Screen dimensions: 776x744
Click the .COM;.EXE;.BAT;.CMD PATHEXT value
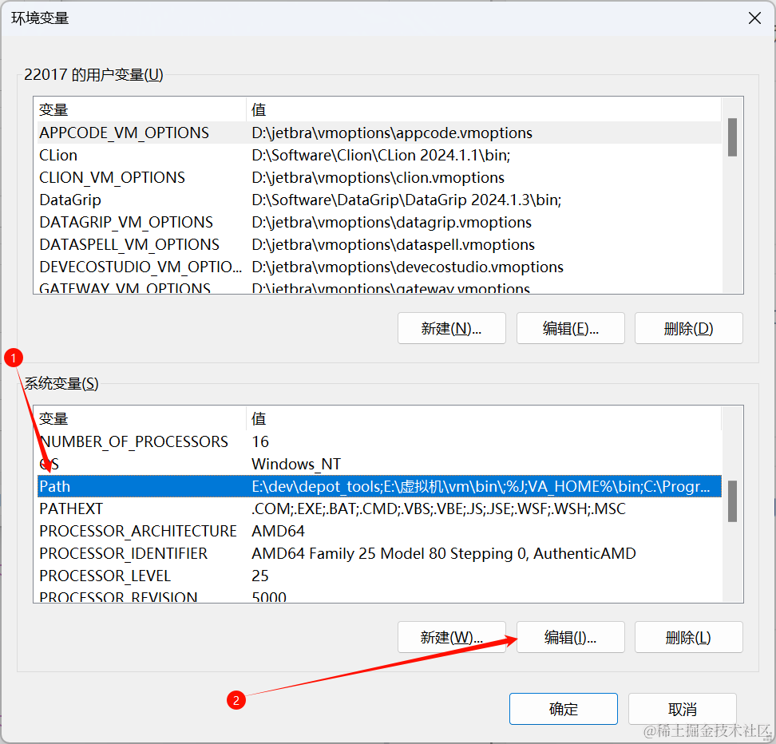click(x=438, y=509)
